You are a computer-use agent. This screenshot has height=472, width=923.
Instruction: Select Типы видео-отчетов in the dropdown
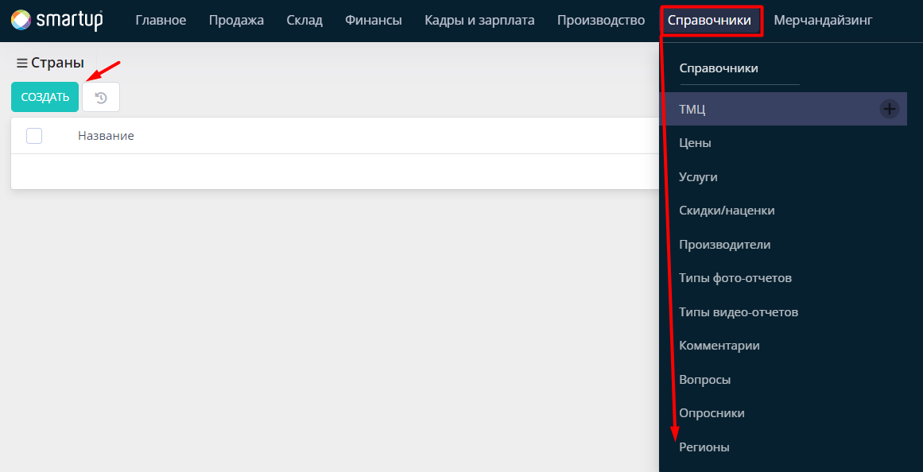pos(739,312)
